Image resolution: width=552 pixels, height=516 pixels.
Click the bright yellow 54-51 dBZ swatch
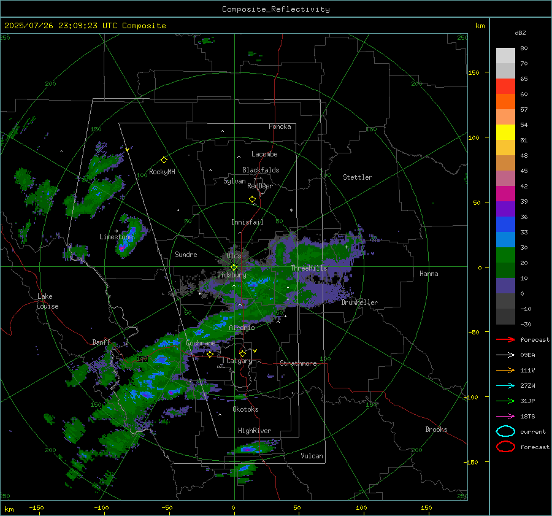coord(505,133)
